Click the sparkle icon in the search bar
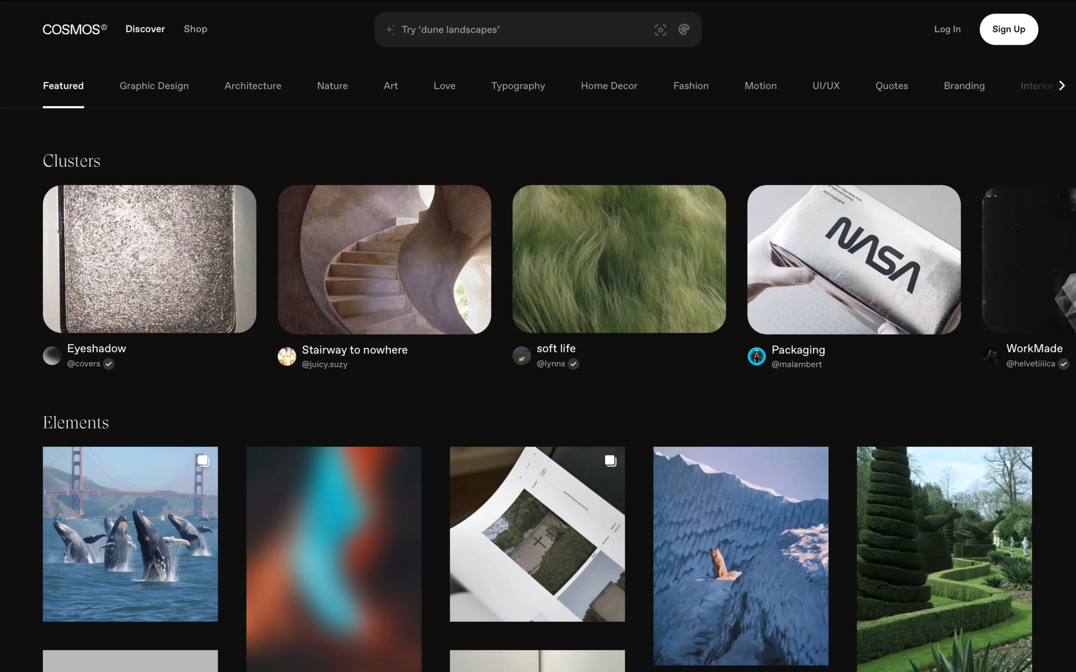Screen dimensions: 1076x672 (390, 30)
